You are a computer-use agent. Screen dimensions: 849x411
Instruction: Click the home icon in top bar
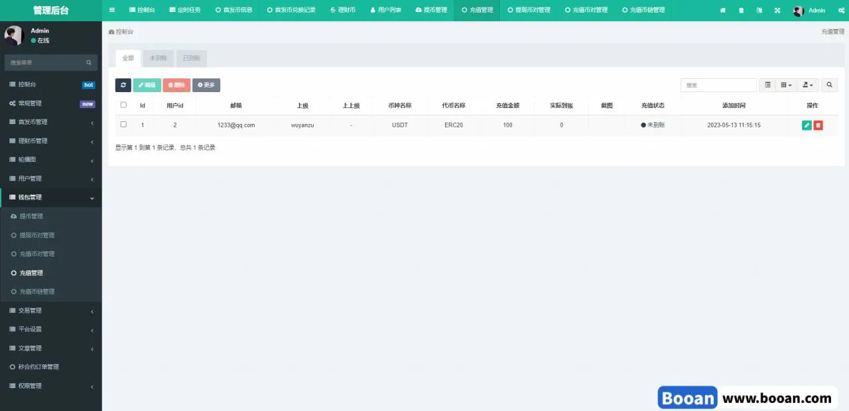[723, 11]
